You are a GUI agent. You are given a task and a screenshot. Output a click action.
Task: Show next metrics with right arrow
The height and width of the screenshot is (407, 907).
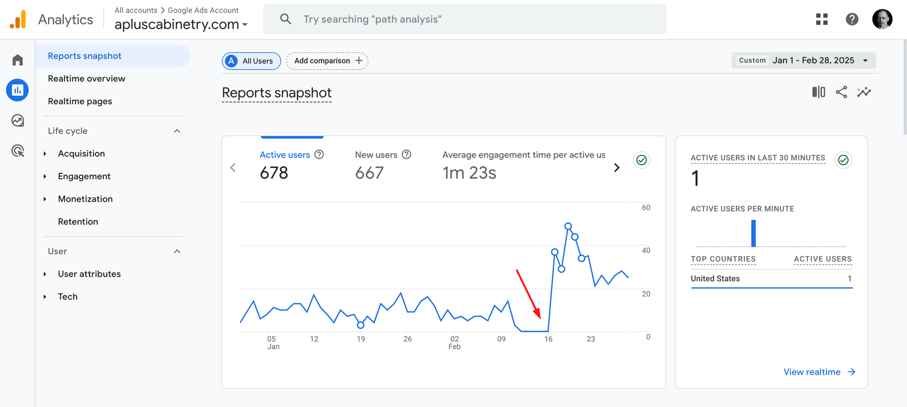point(617,168)
